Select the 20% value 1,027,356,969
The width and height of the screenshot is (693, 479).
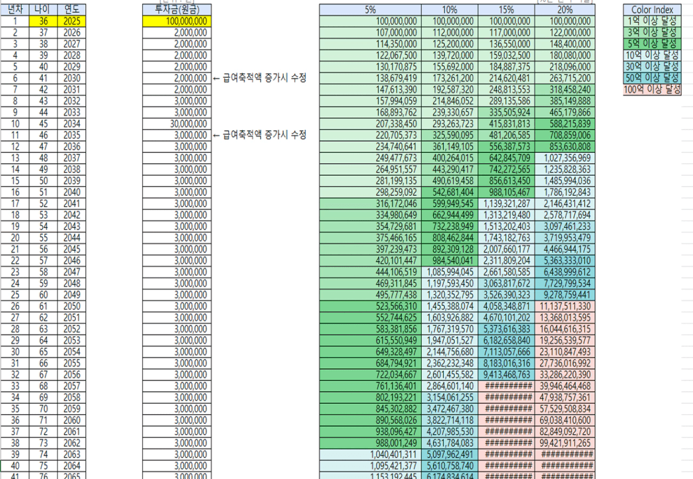pos(564,158)
